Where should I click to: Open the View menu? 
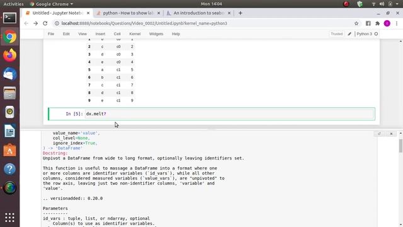tap(82, 34)
